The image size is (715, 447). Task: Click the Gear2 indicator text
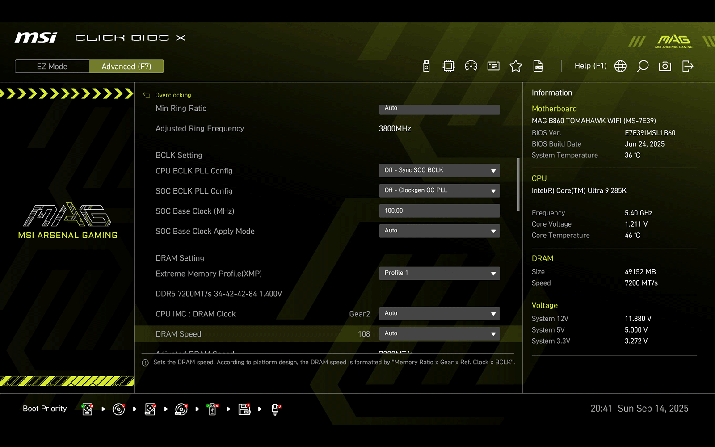point(360,314)
